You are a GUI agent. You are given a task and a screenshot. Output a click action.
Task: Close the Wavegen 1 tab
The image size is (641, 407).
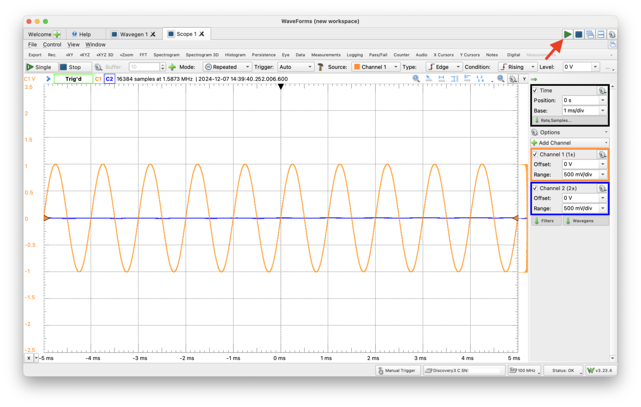coord(153,34)
